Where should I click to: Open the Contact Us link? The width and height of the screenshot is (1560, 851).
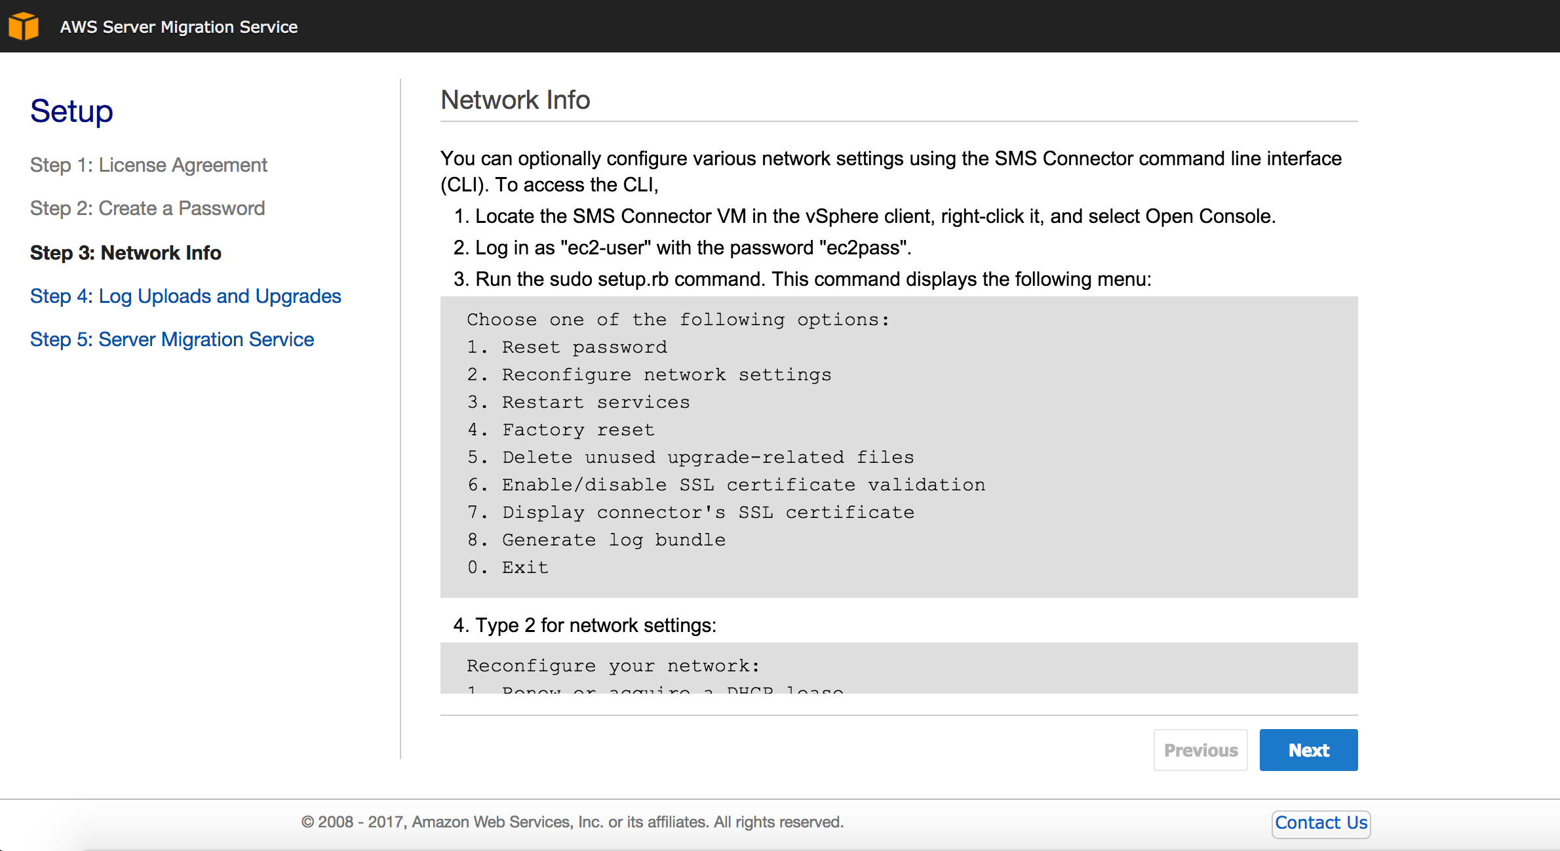tap(1320, 823)
